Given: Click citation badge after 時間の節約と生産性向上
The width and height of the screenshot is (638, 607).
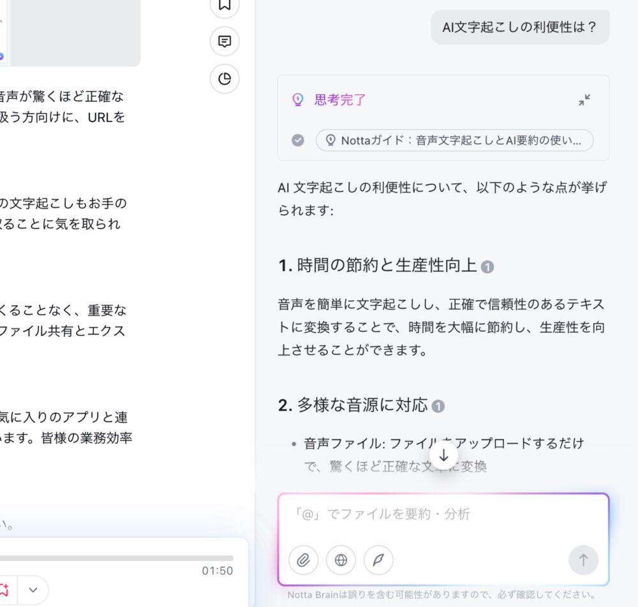Looking at the screenshot, I should [x=487, y=267].
